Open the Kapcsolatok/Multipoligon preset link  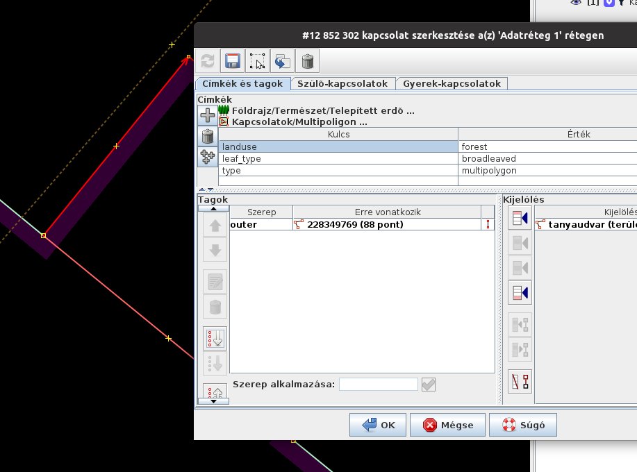(x=299, y=121)
